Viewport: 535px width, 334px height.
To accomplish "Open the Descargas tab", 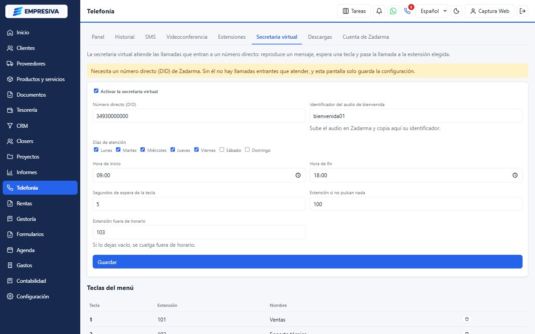I will tap(320, 37).
